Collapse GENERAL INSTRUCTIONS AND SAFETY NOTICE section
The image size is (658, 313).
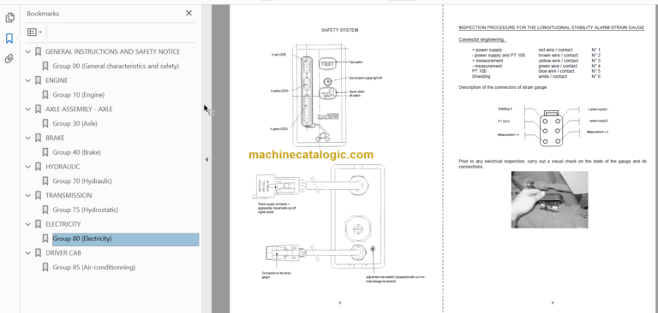28,51
